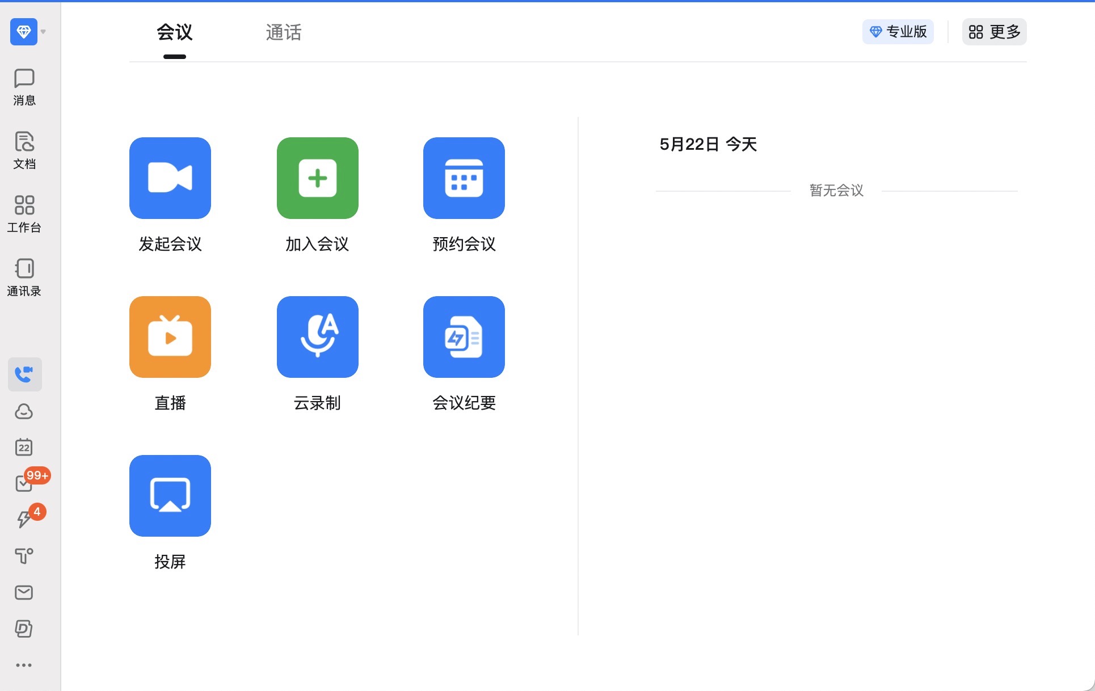Image resolution: width=1095 pixels, height=691 pixels.
Task: Open Cloud Recording (云录制) icon
Action: point(317,337)
